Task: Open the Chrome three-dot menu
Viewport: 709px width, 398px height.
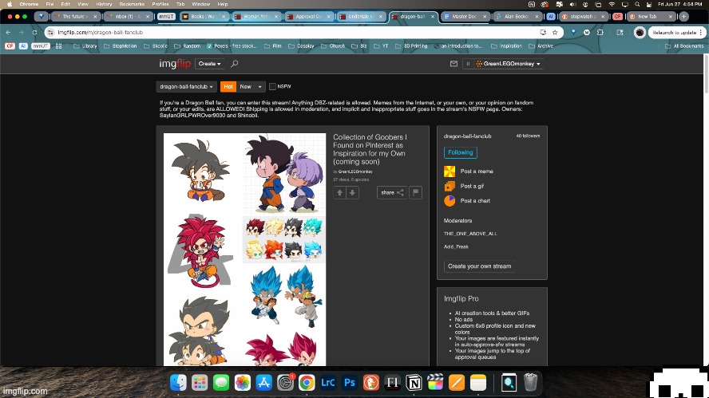Action: (701, 33)
